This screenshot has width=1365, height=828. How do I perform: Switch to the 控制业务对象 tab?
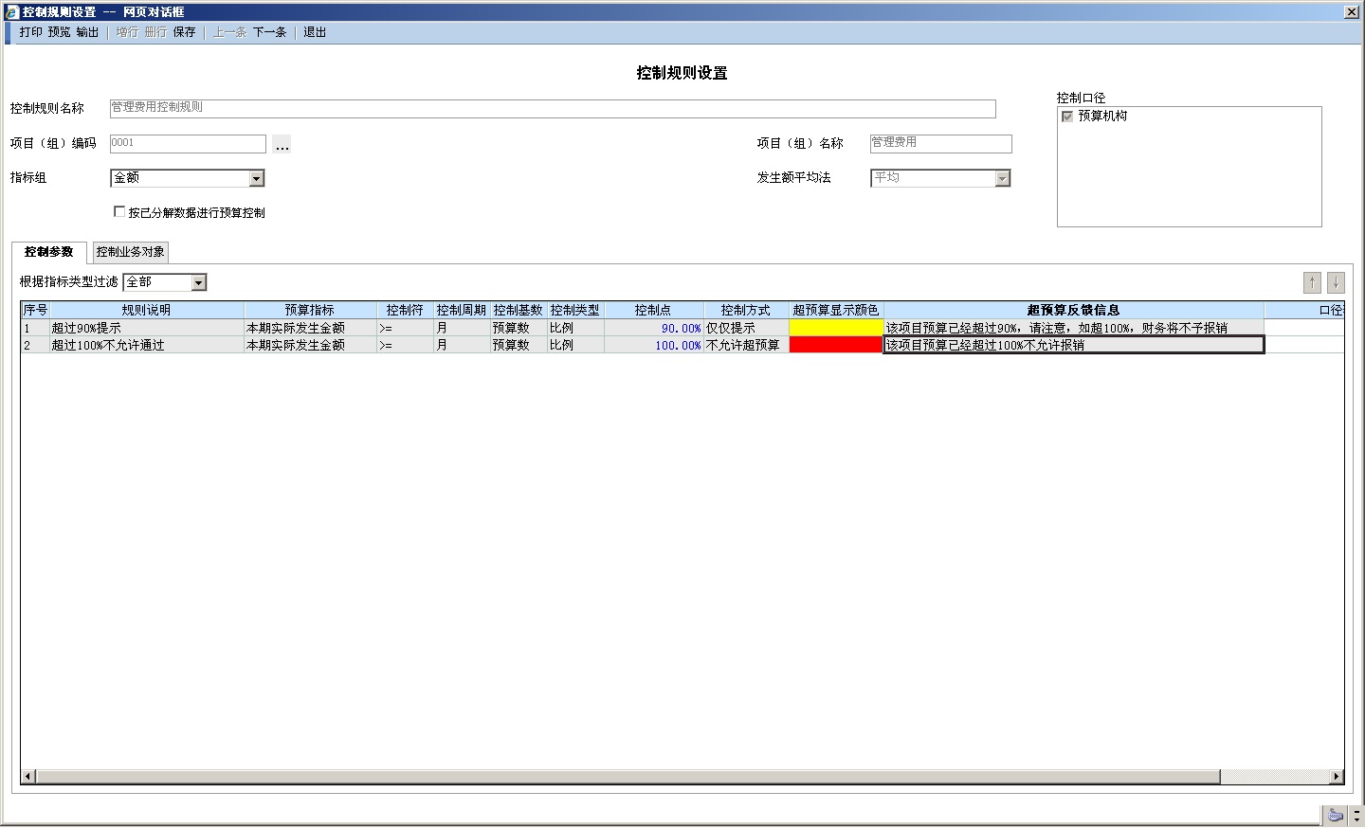point(131,252)
